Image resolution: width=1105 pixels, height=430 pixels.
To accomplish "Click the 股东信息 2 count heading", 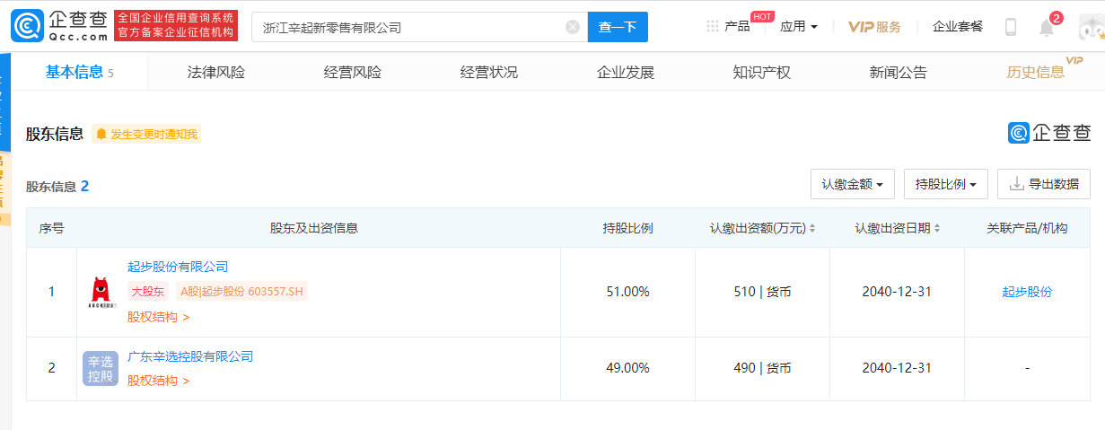I will 57,187.
